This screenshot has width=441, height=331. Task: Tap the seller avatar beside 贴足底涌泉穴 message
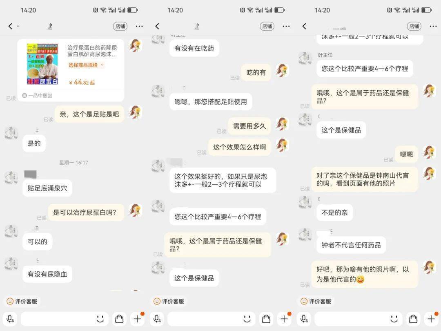coord(11,177)
